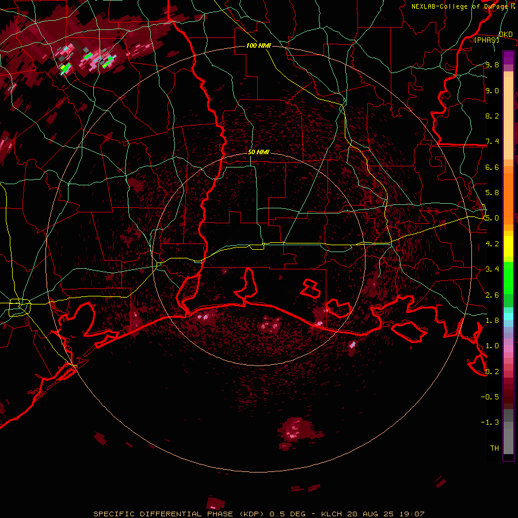Click the 5.8 value on the color scale
Viewport: 518px width, 518px height.
tap(492, 193)
